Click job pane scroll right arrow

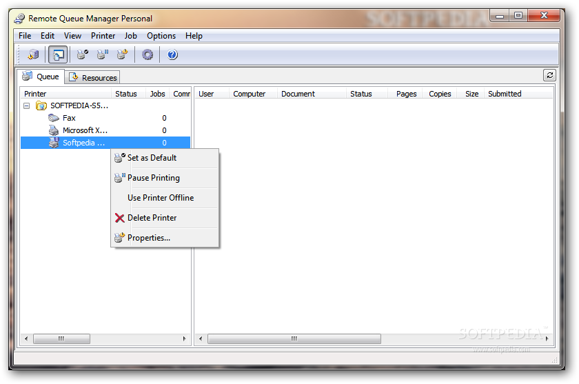point(547,338)
